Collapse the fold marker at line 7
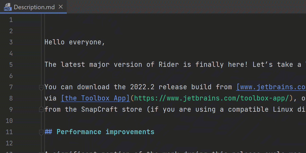 coord(41,87)
